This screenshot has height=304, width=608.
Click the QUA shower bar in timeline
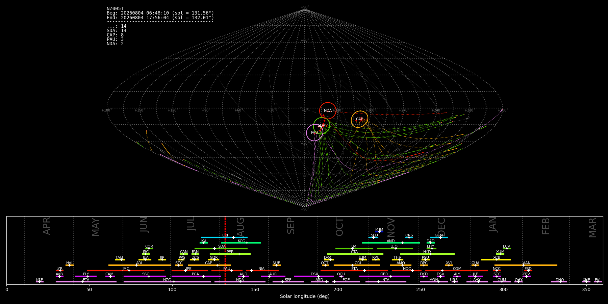click(x=475, y=265)
